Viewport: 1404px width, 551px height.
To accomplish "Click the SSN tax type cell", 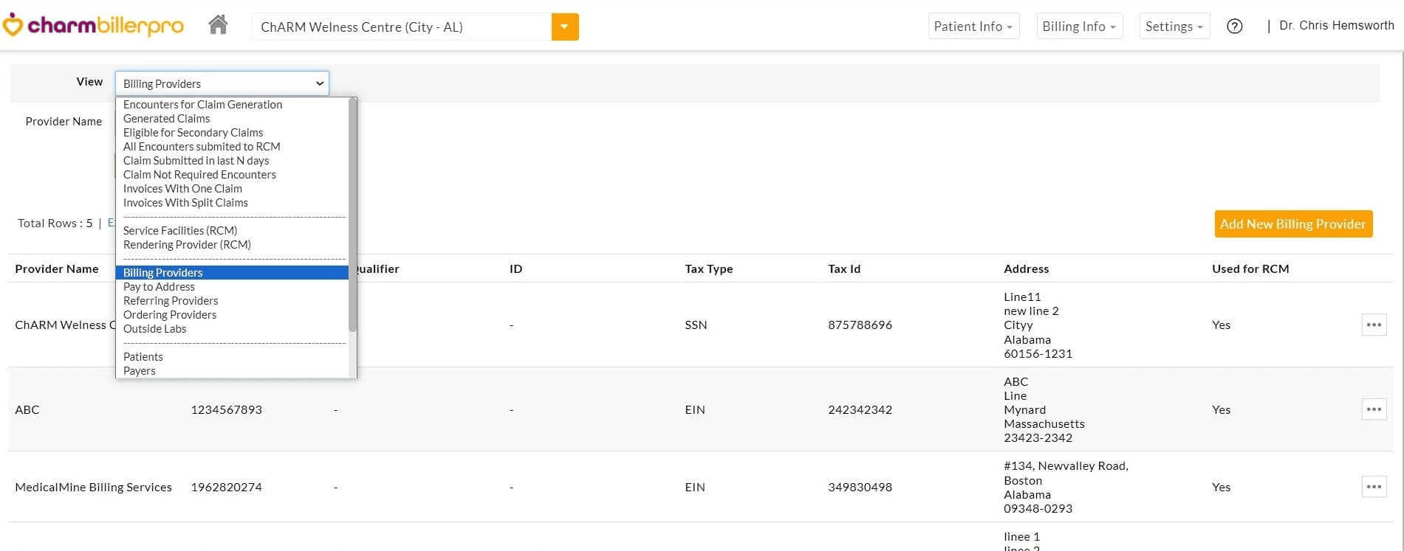I will point(696,325).
